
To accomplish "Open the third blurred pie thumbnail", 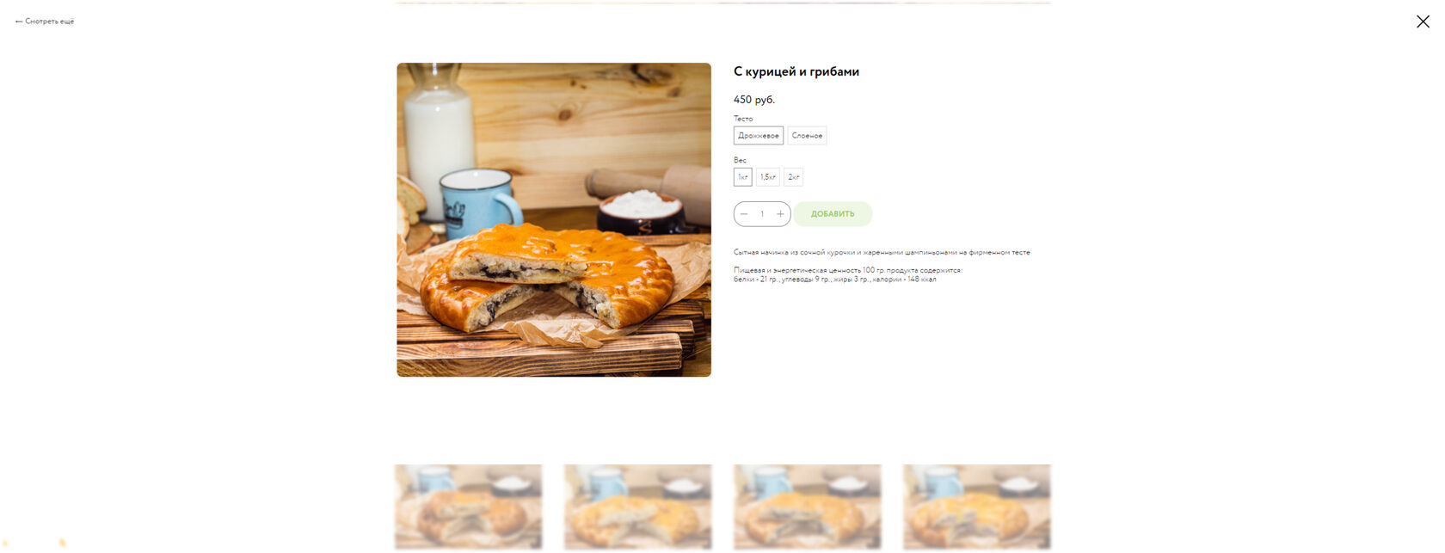I will (x=807, y=507).
